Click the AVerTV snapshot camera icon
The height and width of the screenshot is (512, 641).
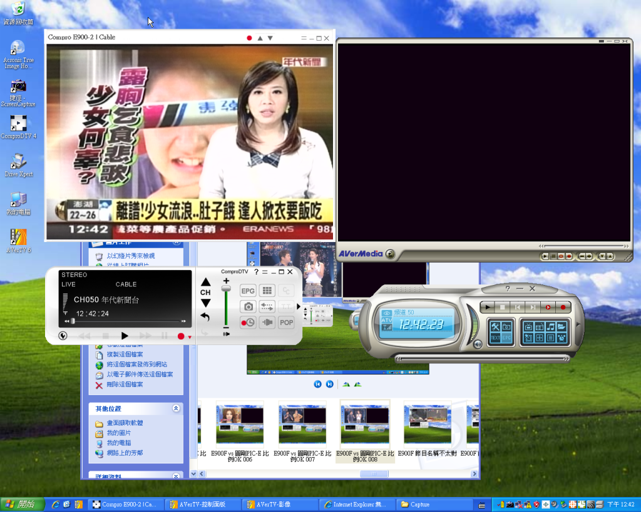pyautogui.click(x=506, y=326)
